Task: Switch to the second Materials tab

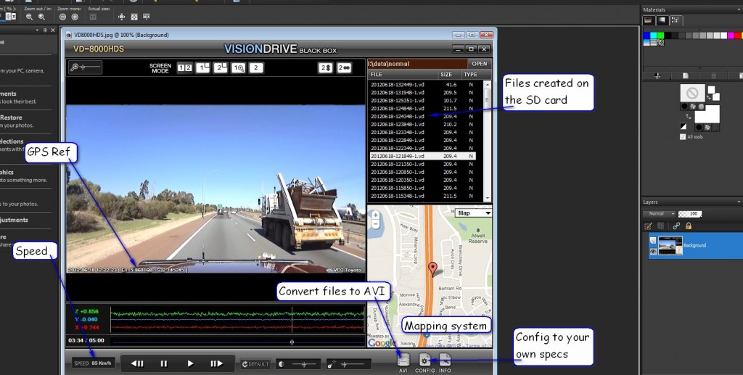Action: pos(662,20)
